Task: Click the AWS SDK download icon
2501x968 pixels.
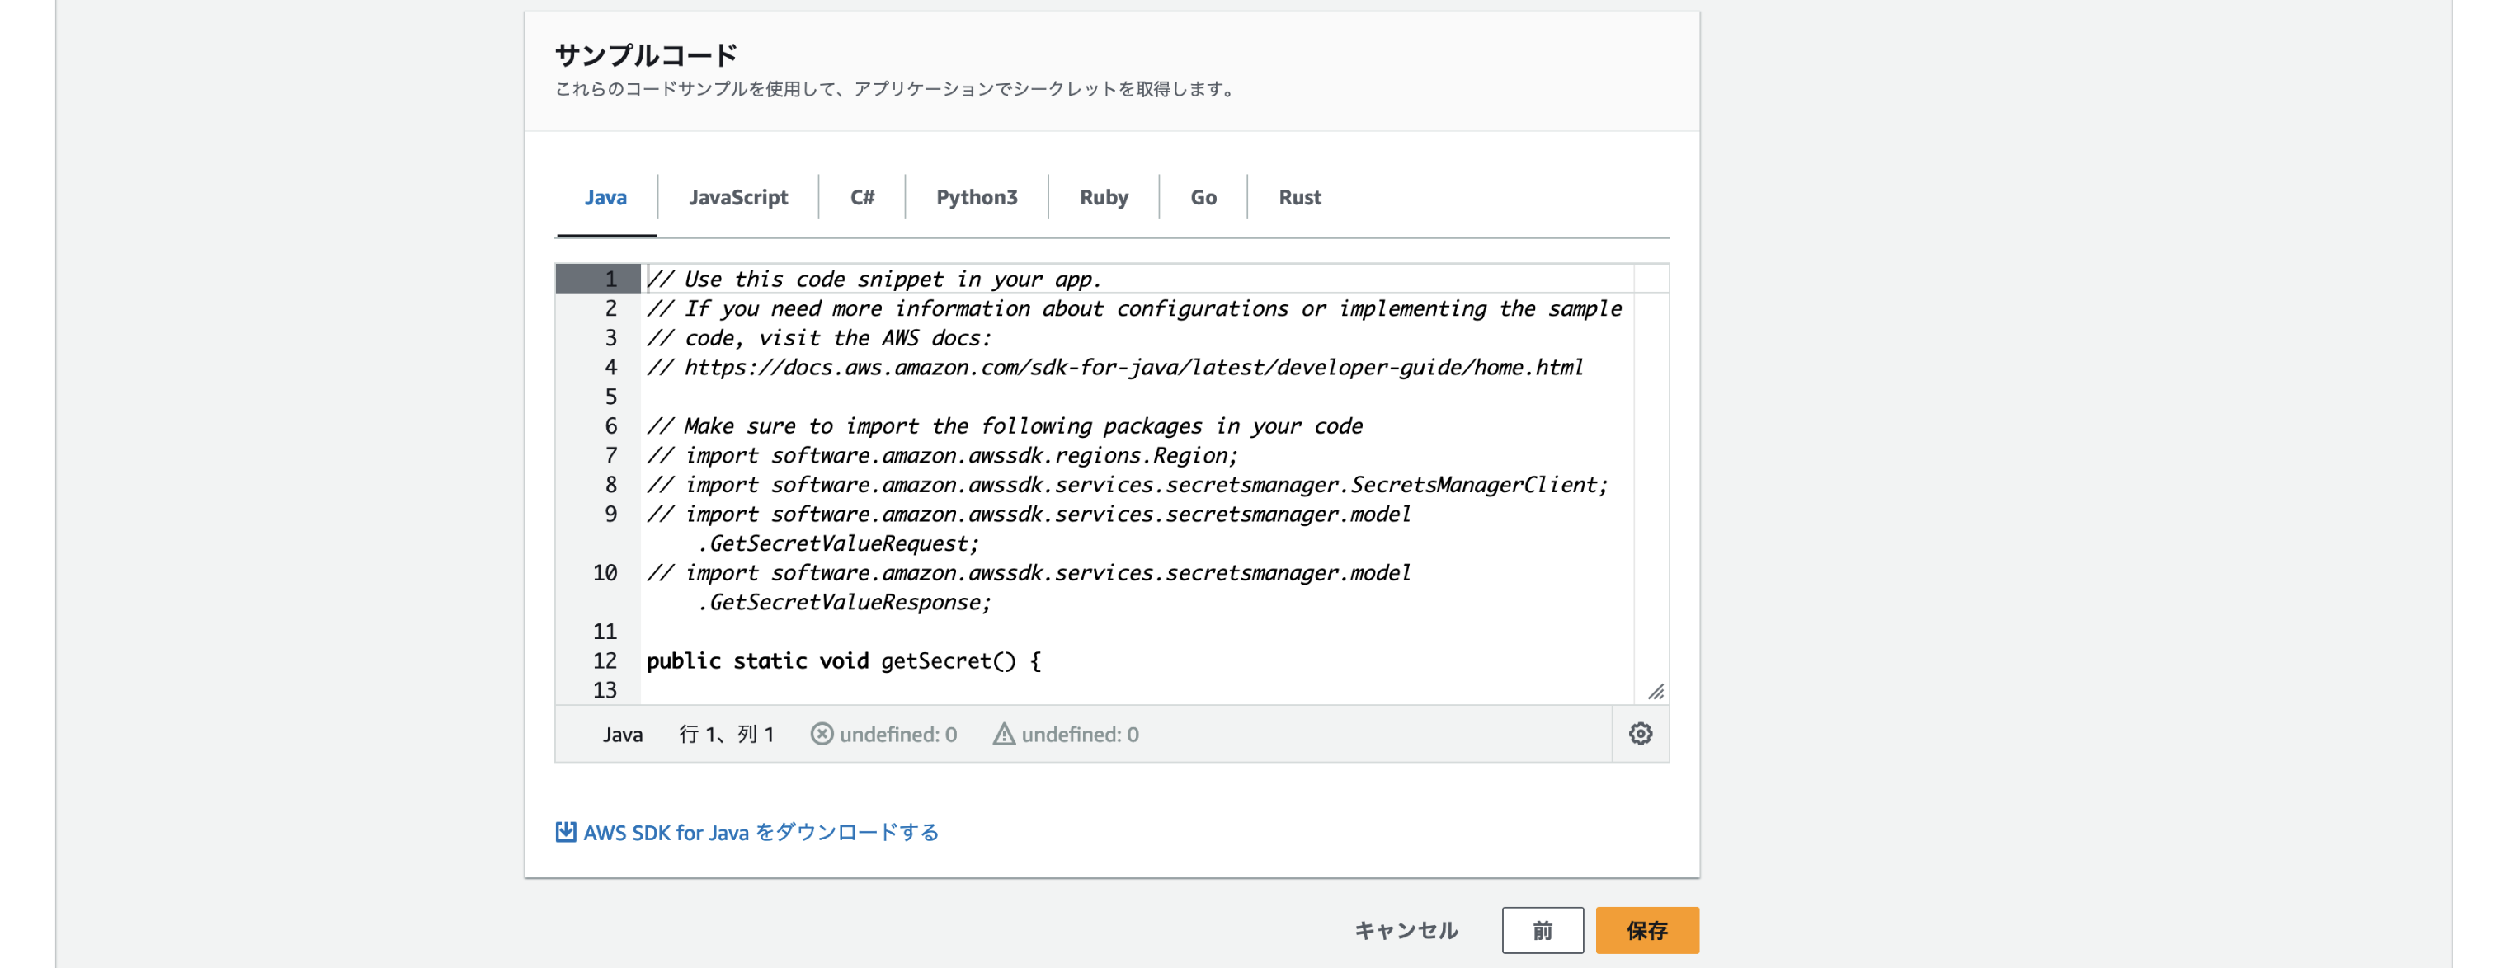Action: pyautogui.click(x=565, y=832)
